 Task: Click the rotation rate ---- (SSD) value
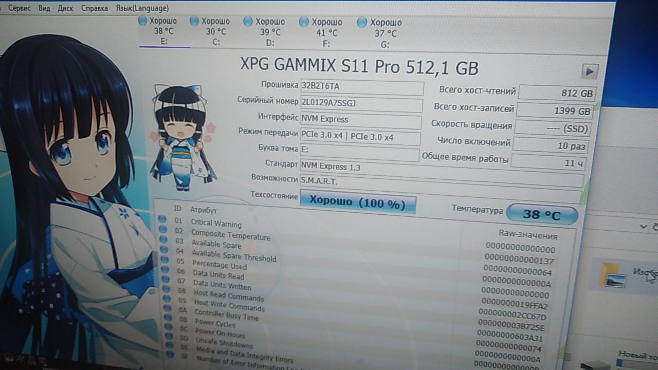point(552,128)
